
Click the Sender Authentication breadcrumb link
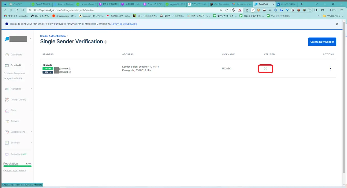(x=53, y=36)
